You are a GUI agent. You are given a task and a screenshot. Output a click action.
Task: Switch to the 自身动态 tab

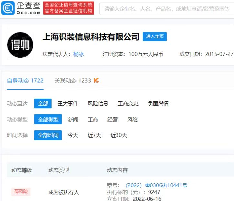25,80
